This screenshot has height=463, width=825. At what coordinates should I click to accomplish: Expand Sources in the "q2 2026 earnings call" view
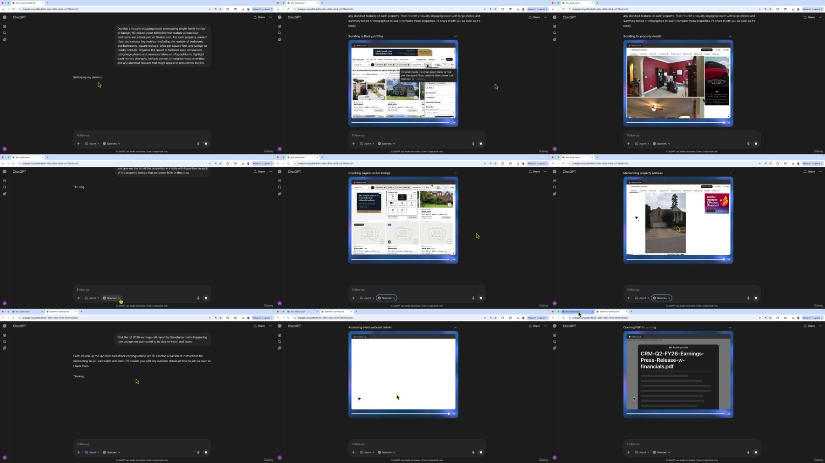coord(111,452)
